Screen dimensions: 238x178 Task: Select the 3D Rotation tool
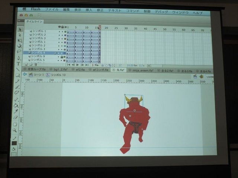pyautogui.click(x=19, y=46)
